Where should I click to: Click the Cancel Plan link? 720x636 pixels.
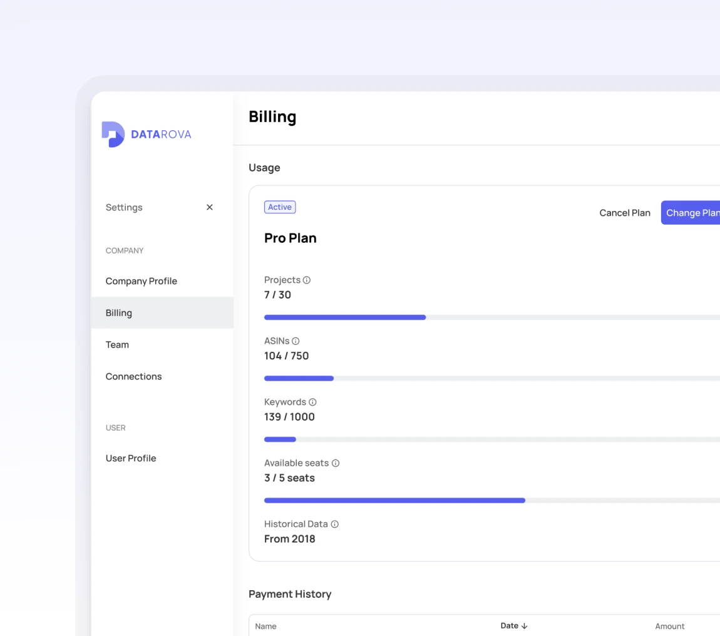624,213
